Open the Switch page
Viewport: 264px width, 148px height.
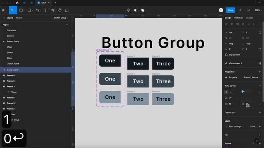(x=10, y=53)
